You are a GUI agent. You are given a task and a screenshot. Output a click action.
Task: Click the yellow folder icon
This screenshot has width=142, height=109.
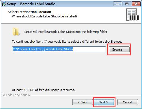pyautogui.click(x=16, y=32)
